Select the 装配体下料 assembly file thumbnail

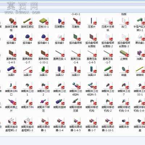[x=28, y=101]
